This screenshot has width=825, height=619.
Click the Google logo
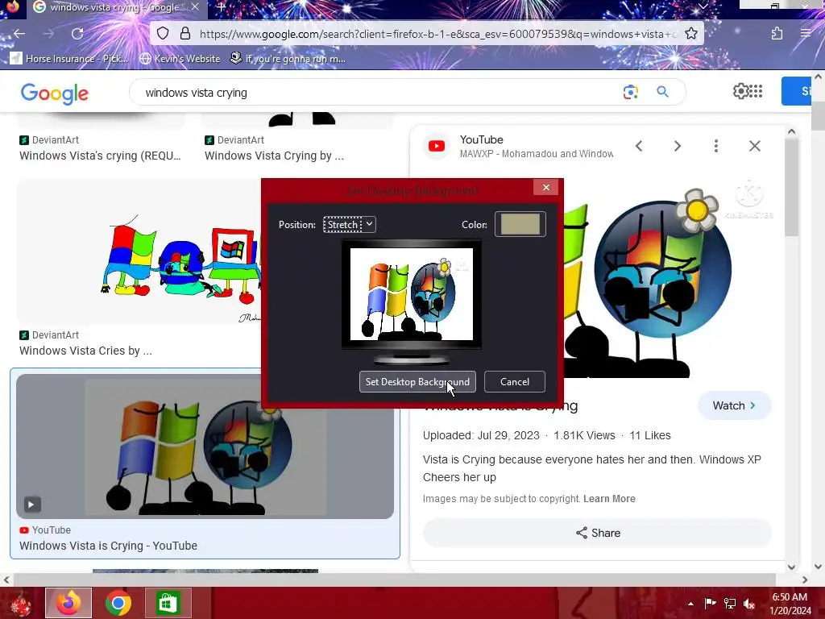pos(54,93)
